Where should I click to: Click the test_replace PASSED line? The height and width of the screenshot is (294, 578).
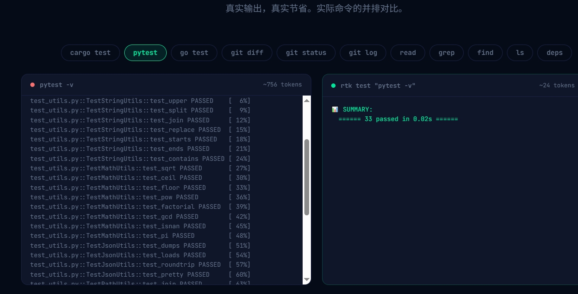(140, 130)
